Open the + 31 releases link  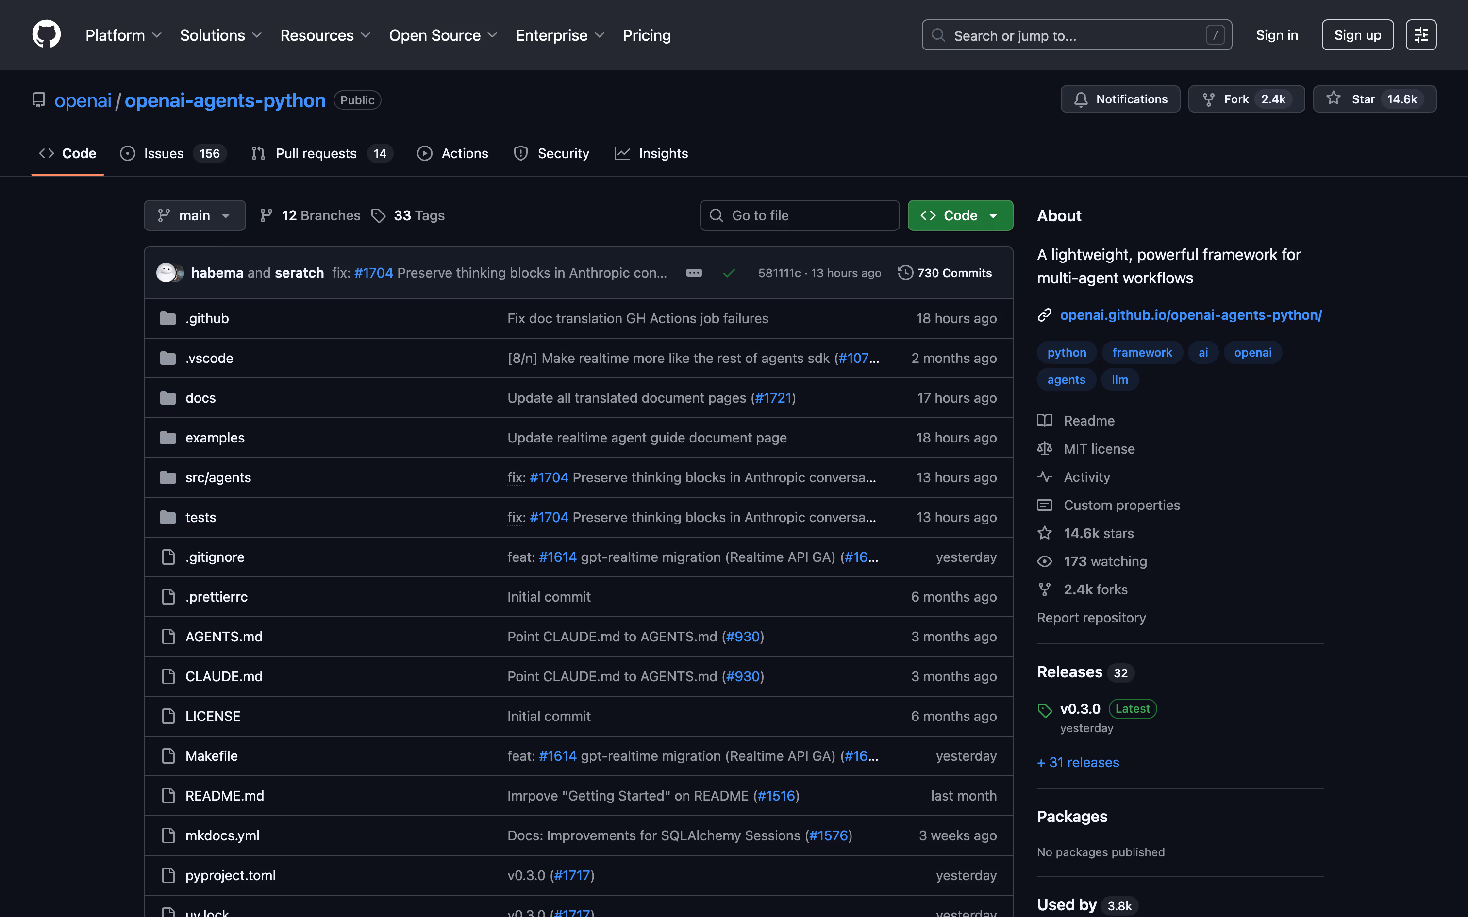tap(1078, 762)
